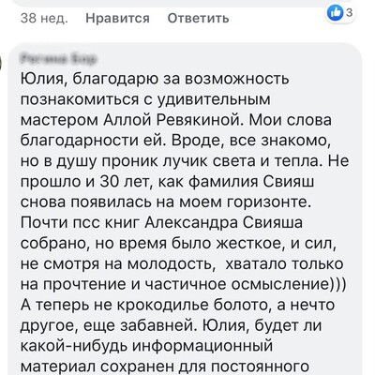Reply using the "Ответить" link
This screenshot has height=375, width=375.
(x=198, y=19)
